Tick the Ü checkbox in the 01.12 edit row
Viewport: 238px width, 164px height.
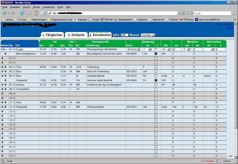click(x=156, y=50)
